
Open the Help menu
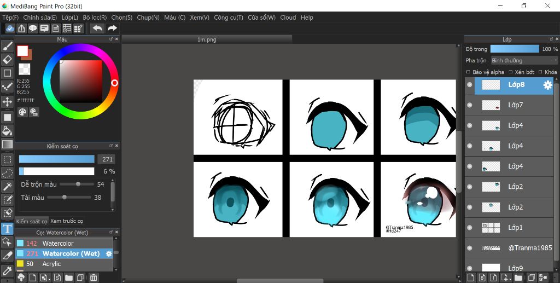click(307, 18)
